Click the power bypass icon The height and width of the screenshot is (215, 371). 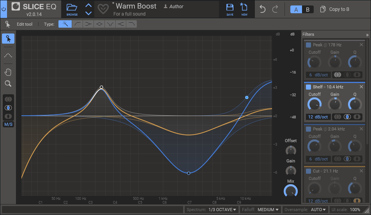click(4, 9)
